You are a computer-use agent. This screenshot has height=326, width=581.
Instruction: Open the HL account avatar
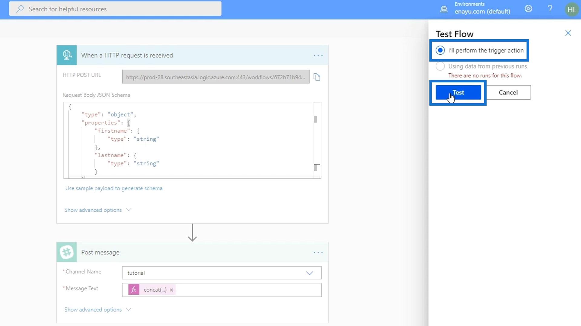coord(572,10)
